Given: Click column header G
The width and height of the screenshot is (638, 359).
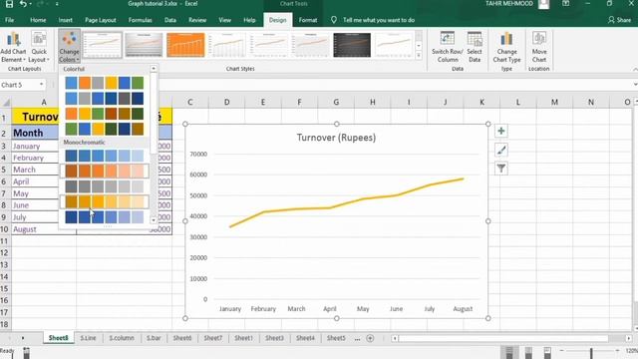Looking at the screenshot, I should coord(336,102).
